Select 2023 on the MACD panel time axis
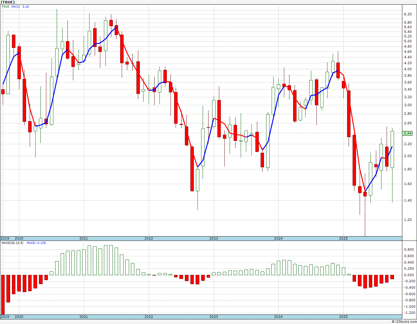417x324 pixels. point(214,317)
